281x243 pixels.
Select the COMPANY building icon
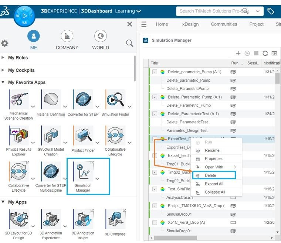click(x=67, y=36)
